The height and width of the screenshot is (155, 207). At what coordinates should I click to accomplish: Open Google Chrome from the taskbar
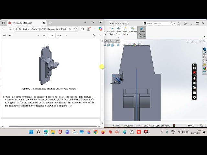point(96,132)
